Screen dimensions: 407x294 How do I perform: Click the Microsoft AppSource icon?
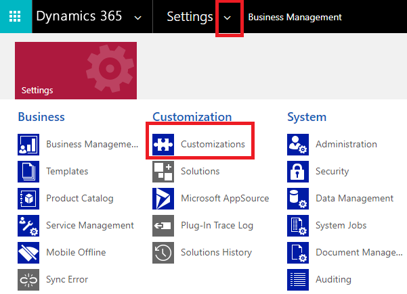coord(163,199)
